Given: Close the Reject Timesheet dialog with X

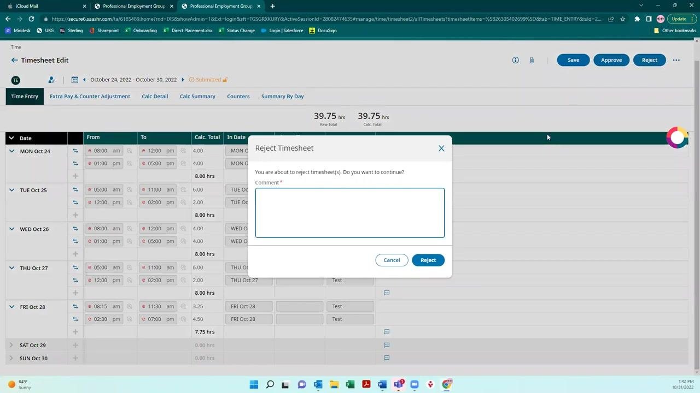Looking at the screenshot, I should coord(441,148).
